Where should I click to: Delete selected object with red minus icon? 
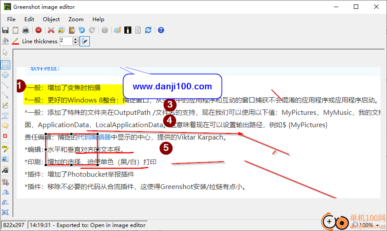point(38,30)
